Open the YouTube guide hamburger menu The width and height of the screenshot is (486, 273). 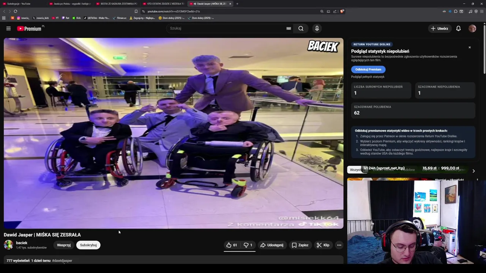8,28
